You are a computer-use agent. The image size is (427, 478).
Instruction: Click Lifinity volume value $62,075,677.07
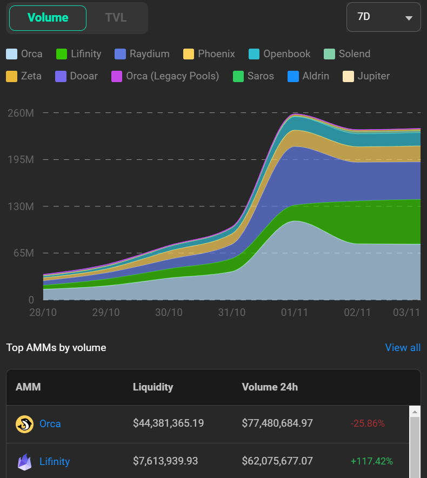[x=277, y=461]
